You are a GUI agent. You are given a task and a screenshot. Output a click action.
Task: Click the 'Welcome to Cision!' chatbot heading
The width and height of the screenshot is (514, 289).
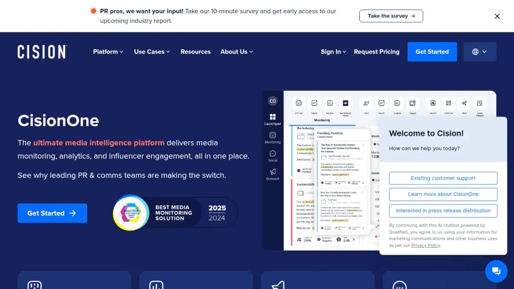[x=426, y=133]
